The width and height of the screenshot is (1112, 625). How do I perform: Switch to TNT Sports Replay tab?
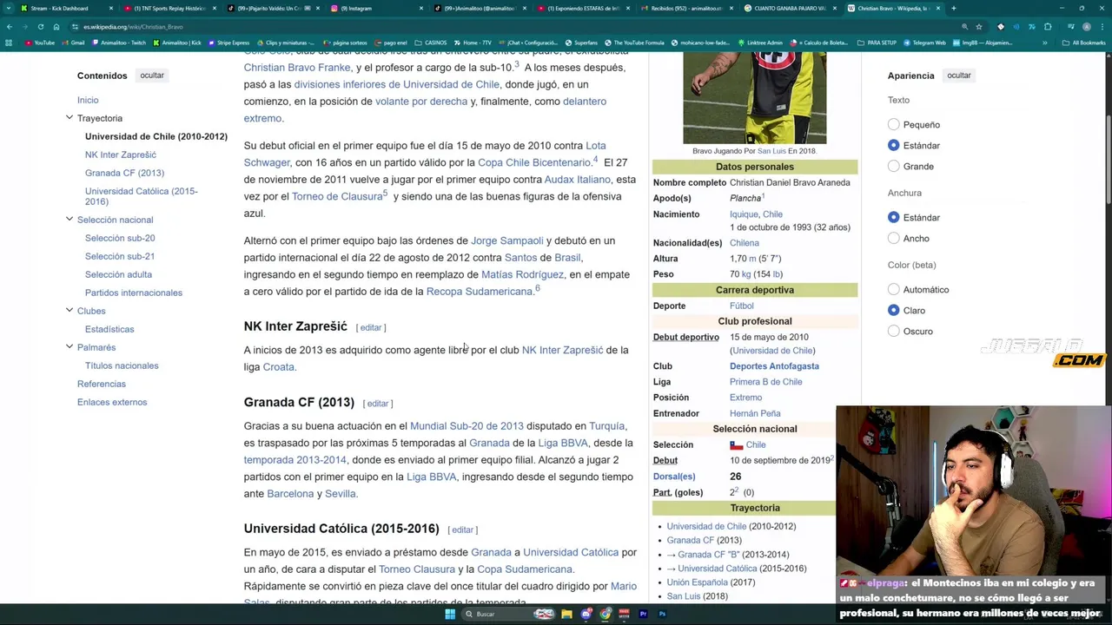point(169,8)
